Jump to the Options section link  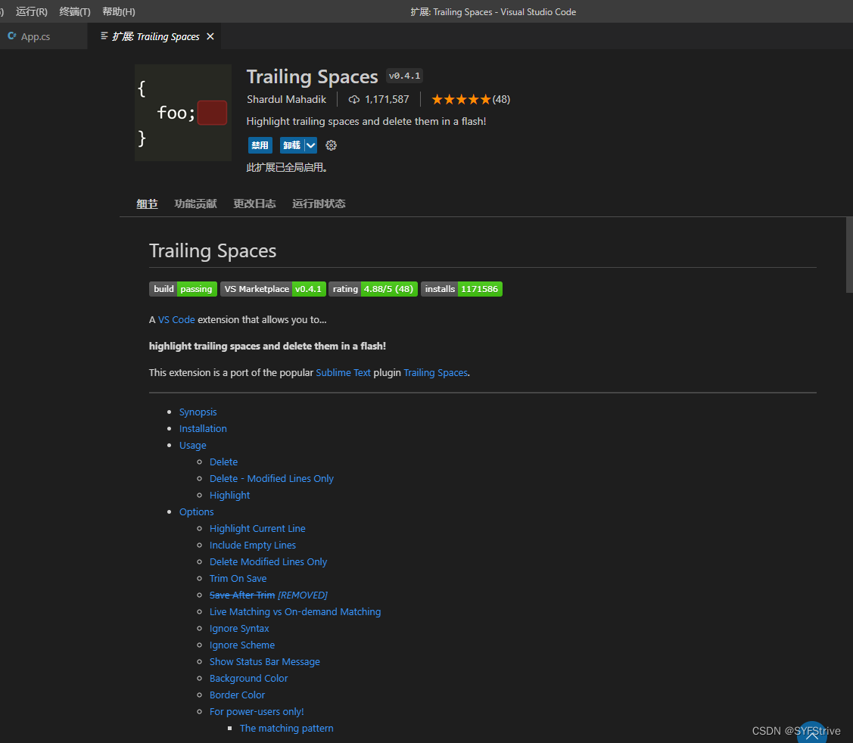coord(196,511)
